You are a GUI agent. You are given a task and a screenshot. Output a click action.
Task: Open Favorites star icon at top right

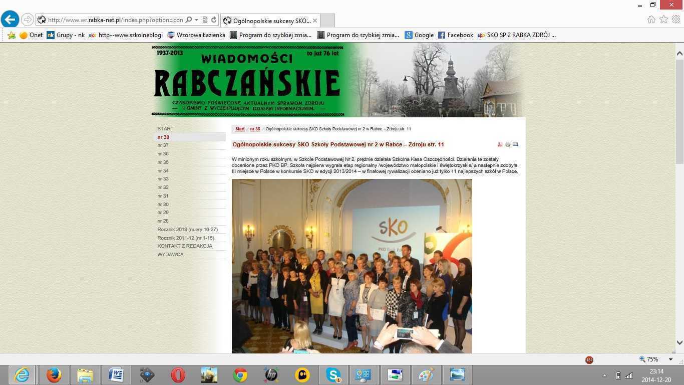click(x=663, y=20)
